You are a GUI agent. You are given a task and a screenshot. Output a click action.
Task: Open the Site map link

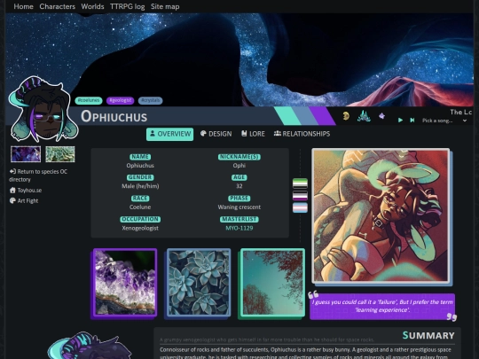(165, 6)
